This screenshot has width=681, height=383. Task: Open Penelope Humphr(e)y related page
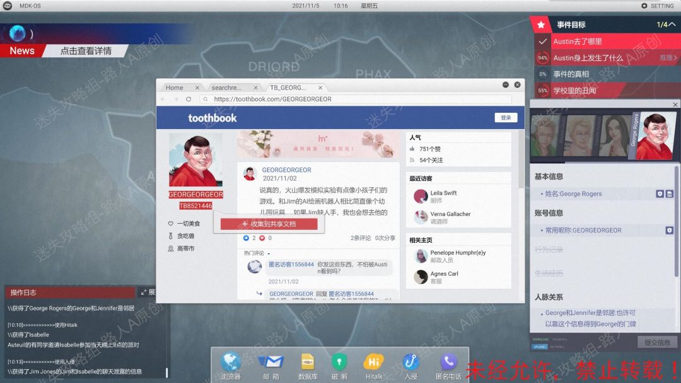coord(458,253)
